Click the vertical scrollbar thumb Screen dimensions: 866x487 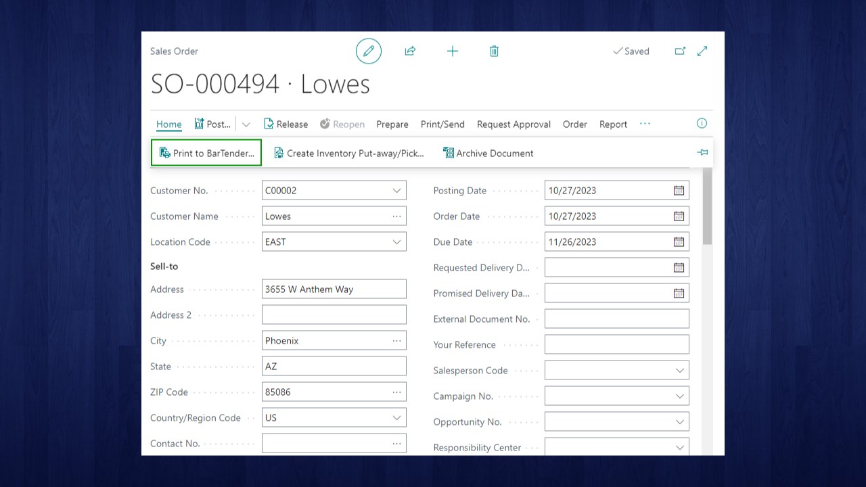pyautogui.click(x=707, y=206)
